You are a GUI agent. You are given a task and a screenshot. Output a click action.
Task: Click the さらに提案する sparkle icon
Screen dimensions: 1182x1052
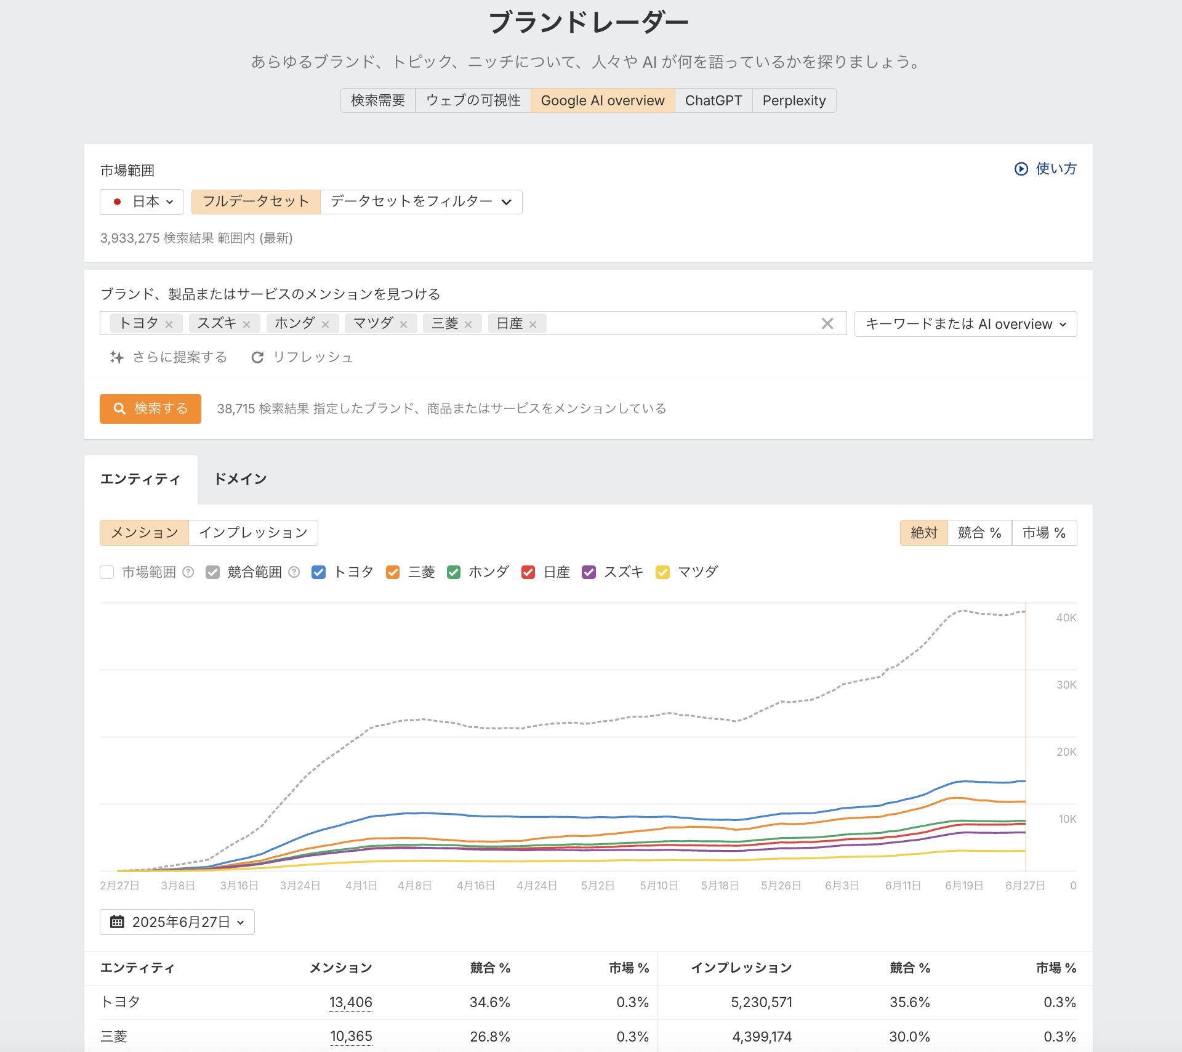116,357
